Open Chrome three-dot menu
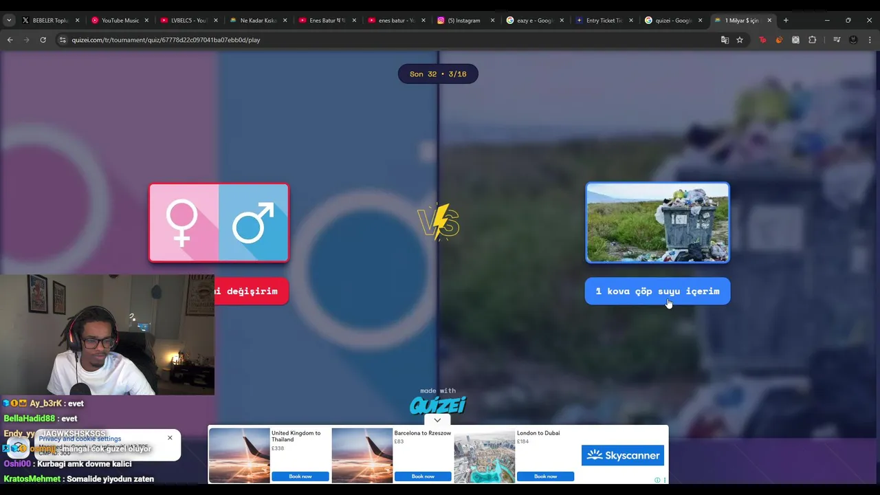 tap(870, 40)
